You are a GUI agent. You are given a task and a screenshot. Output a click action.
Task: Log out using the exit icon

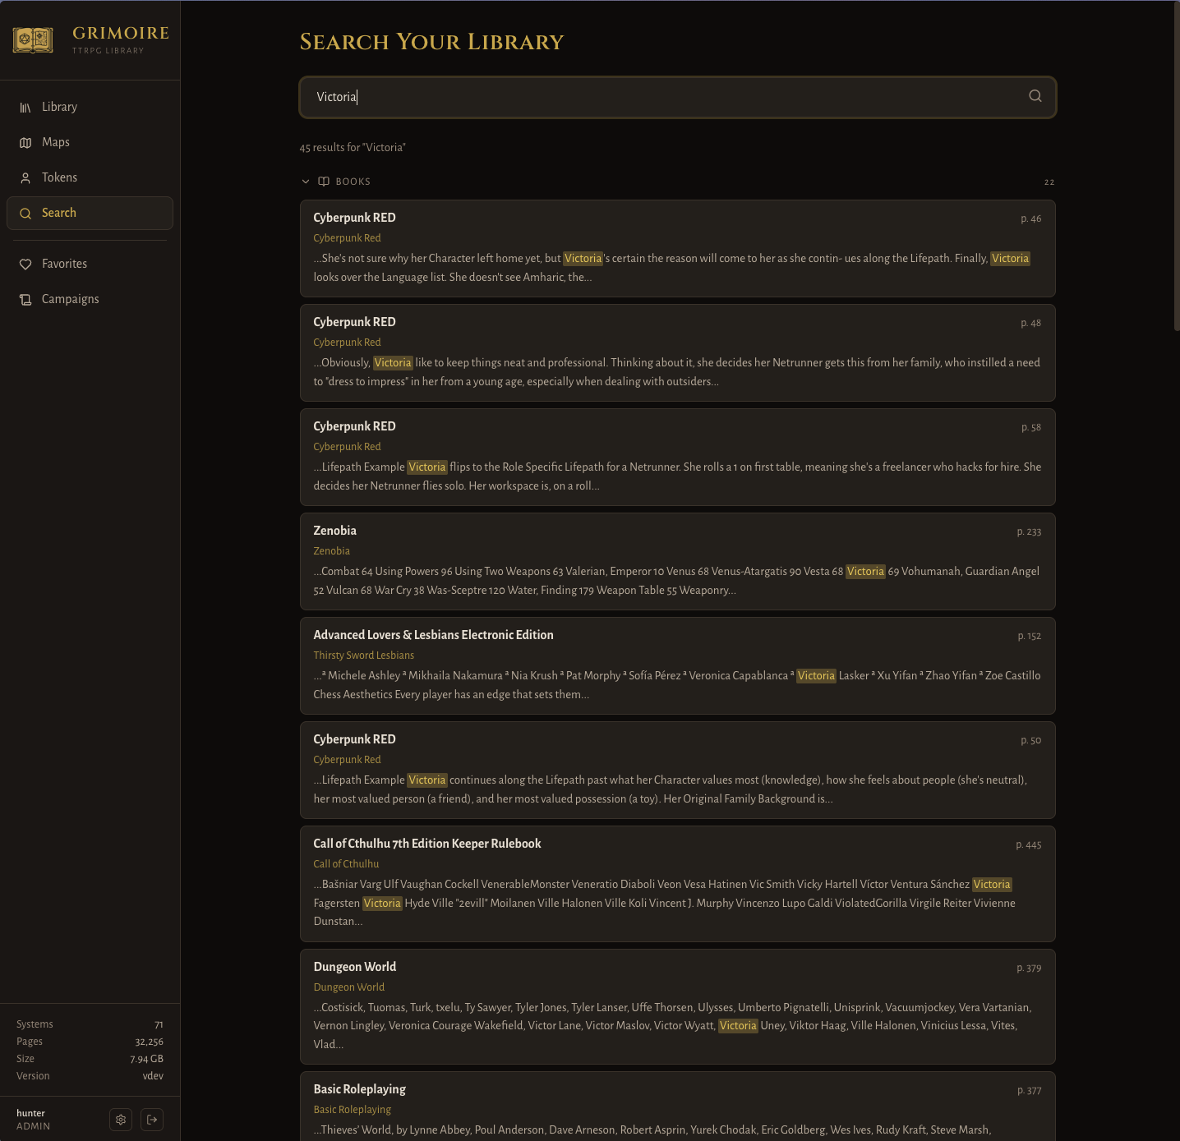coord(152,1120)
